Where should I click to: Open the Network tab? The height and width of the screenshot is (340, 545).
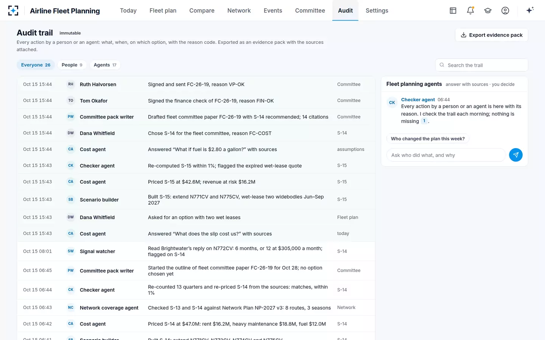pos(239,11)
